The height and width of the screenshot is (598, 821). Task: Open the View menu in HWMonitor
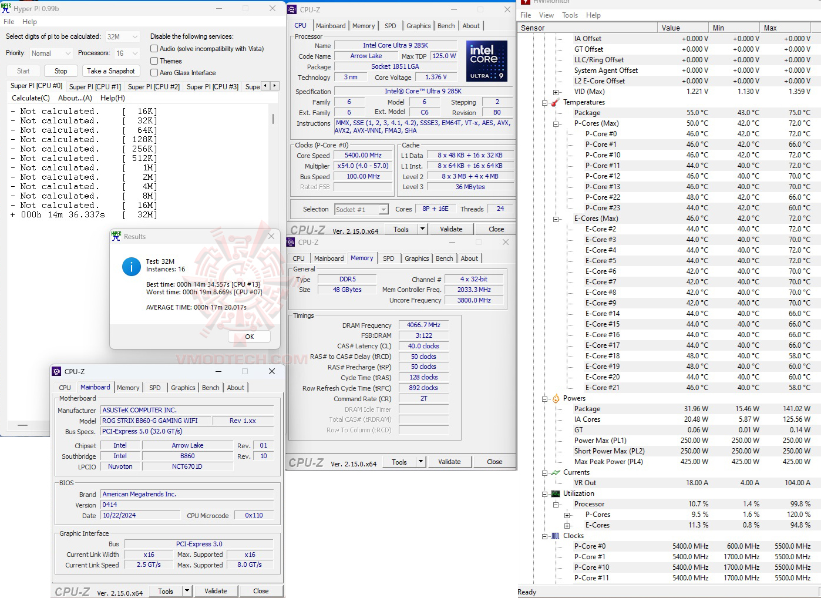pos(546,15)
